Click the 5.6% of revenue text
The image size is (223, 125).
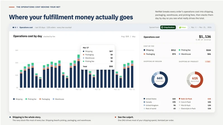coord(203,40)
